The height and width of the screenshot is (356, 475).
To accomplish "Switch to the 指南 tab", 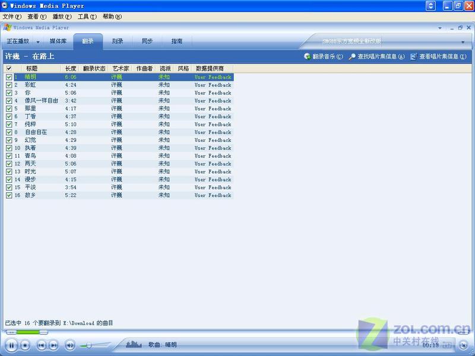I will pos(177,41).
